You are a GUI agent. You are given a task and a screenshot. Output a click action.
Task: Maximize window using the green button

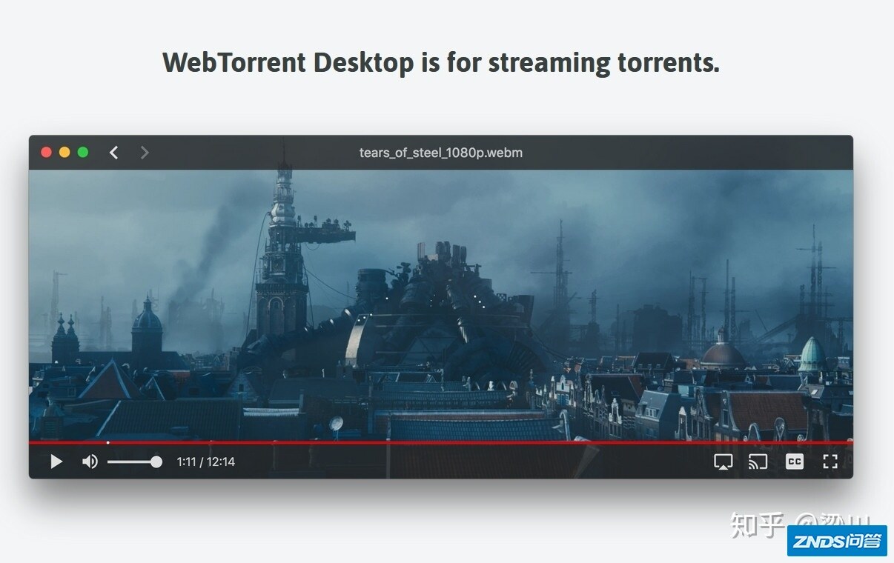pyautogui.click(x=83, y=153)
